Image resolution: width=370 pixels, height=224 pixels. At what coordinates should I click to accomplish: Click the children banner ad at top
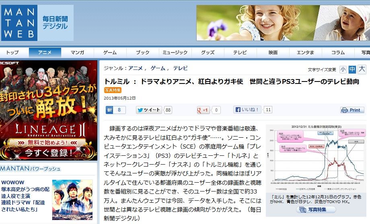coord(283,23)
